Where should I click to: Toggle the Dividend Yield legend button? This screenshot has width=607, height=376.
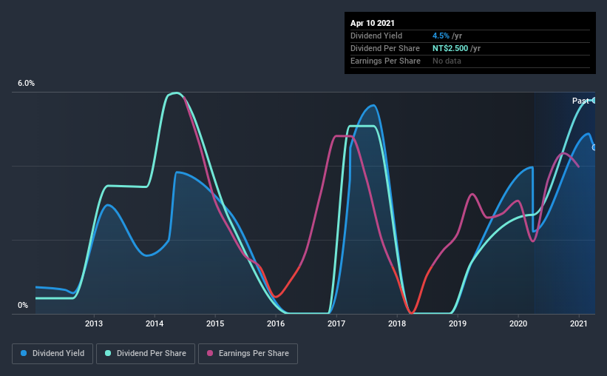[52, 354]
